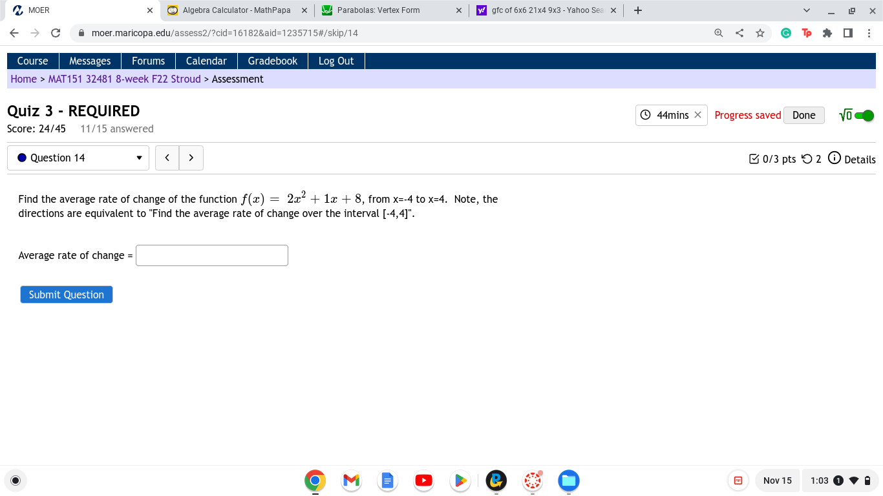Screen dimensions: 883x496
Task: Click the filled circle marker beside Question 14
Action: point(23,158)
